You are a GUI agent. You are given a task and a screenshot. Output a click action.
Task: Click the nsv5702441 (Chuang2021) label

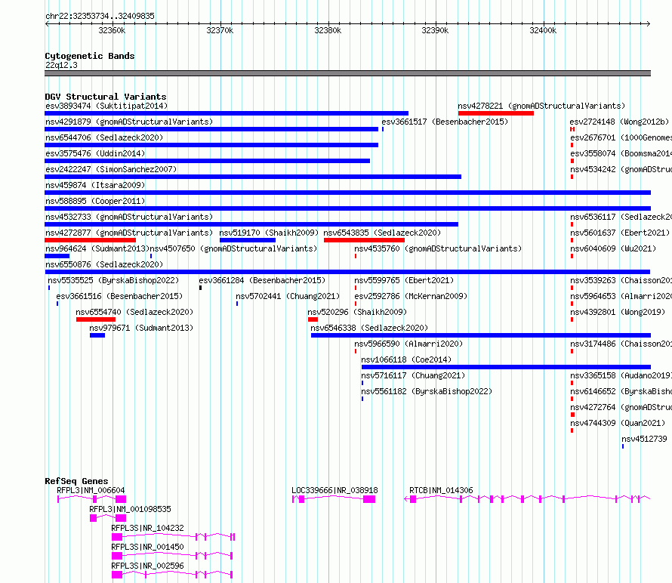pyautogui.click(x=288, y=296)
